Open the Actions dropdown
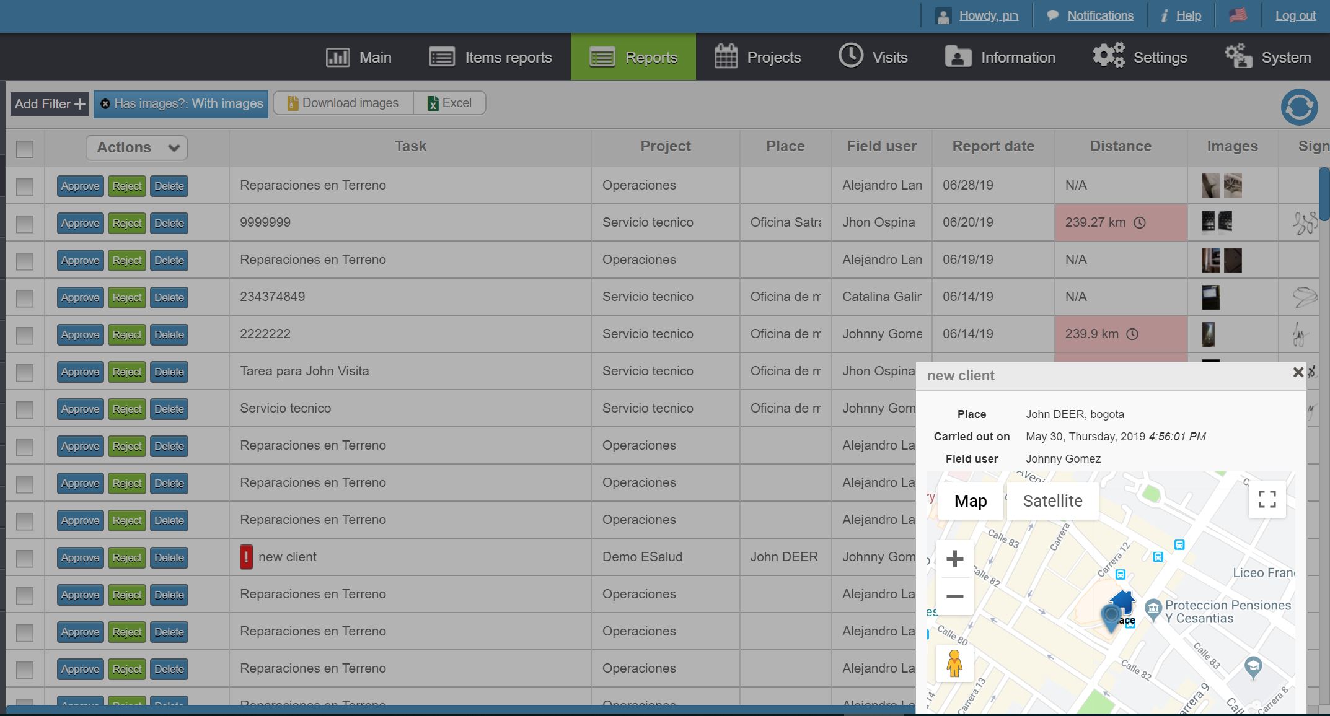 tap(136, 147)
